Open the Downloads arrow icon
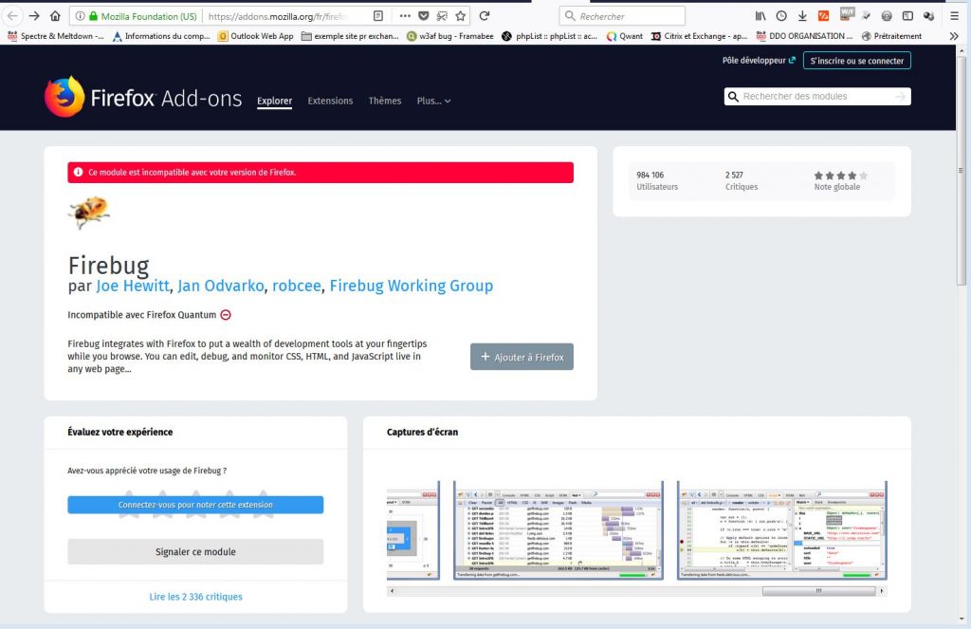The image size is (971, 629). (802, 16)
